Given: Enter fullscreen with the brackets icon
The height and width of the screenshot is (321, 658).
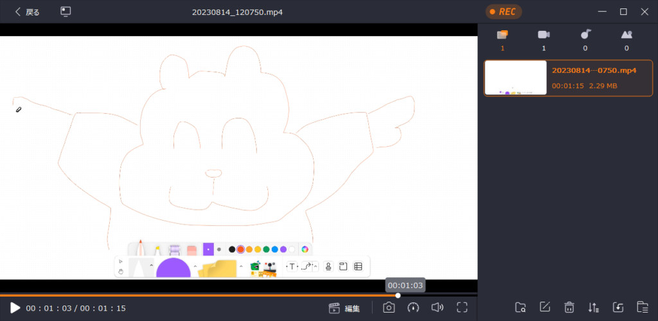Looking at the screenshot, I should (x=462, y=307).
